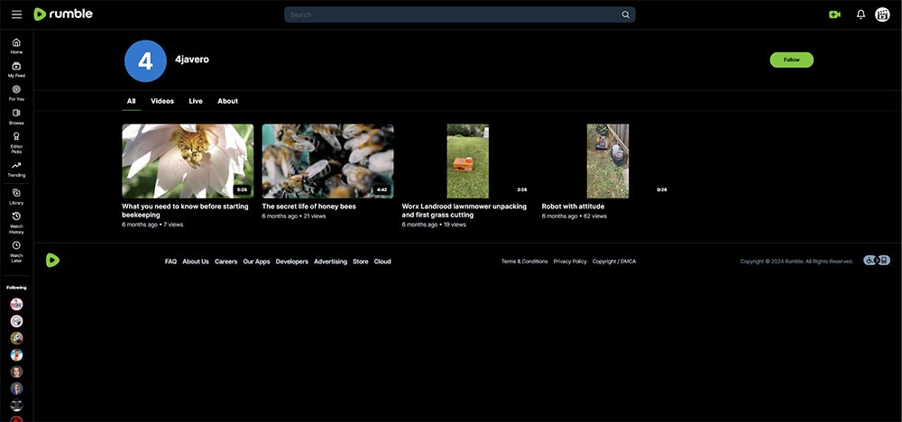Click the green Rumble logo in footer
Screen dimensions: 902x422
[x=52, y=261]
